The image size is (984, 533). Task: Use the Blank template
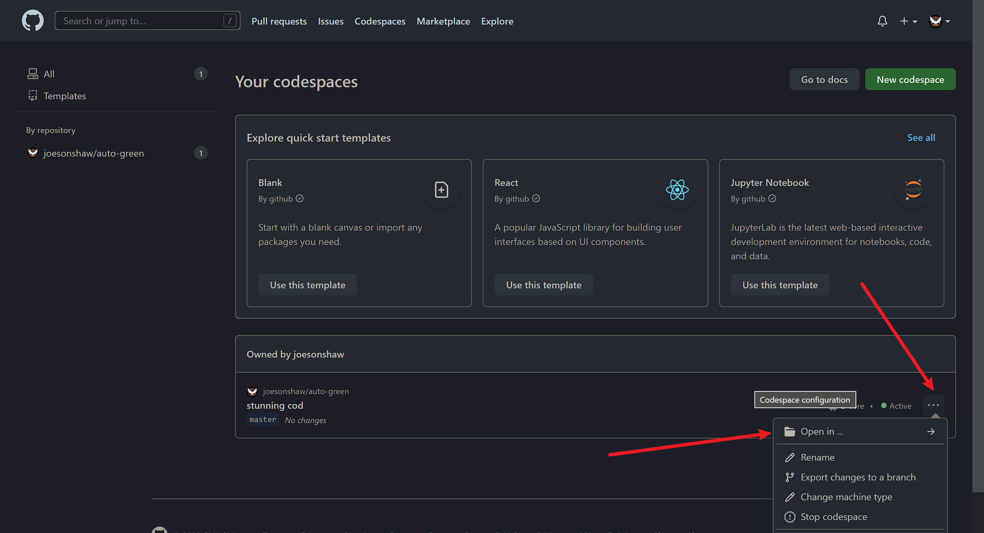(307, 285)
